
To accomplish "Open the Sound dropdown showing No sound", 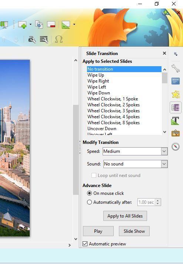I will (135, 164).
